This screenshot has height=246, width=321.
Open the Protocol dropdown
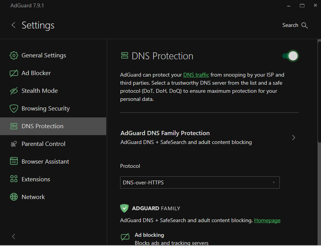click(200, 182)
